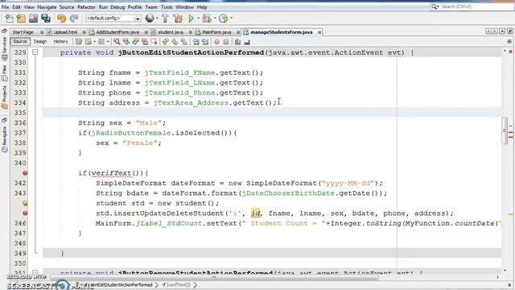
Task: Switch to Upload.html tab
Action: click(65, 32)
